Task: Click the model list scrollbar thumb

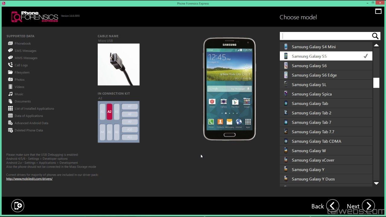Action: pyautogui.click(x=376, y=83)
